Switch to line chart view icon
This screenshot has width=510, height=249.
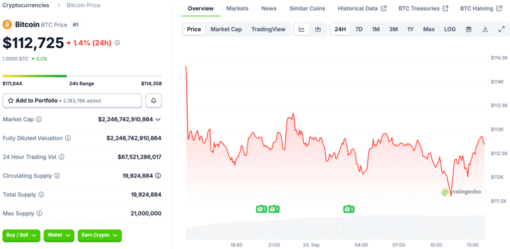coord(302,29)
